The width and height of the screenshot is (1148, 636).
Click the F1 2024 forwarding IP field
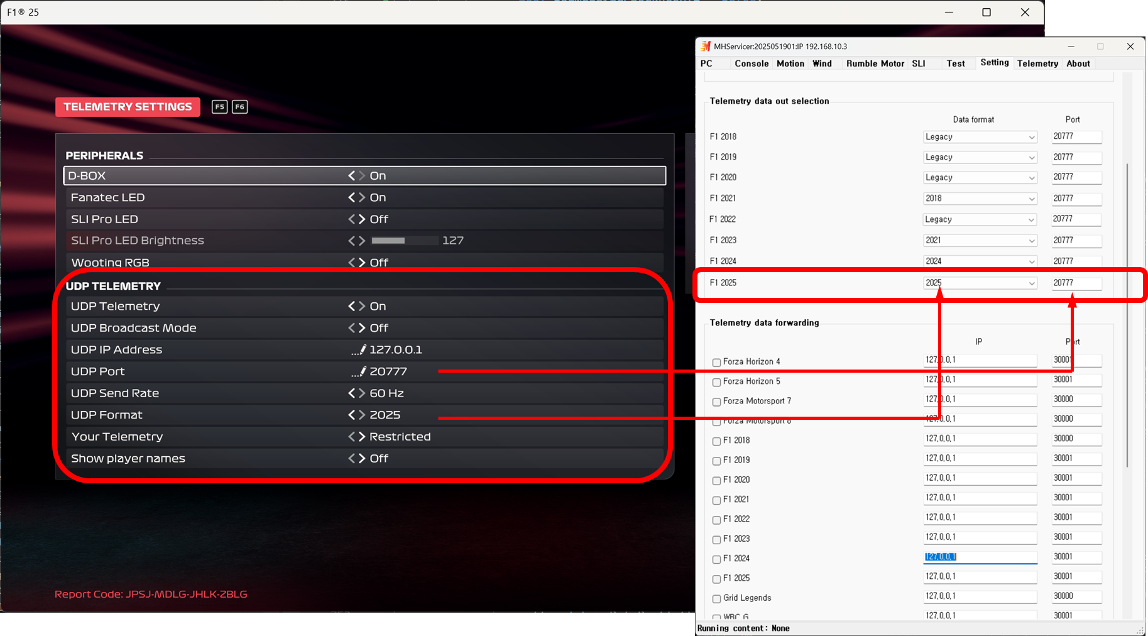pyautogui.click(x=980, y=557)
